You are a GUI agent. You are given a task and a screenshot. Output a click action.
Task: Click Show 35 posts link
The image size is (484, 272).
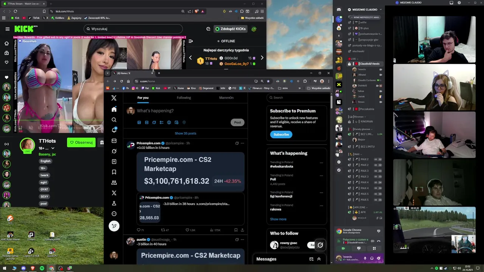pos(185,133)
